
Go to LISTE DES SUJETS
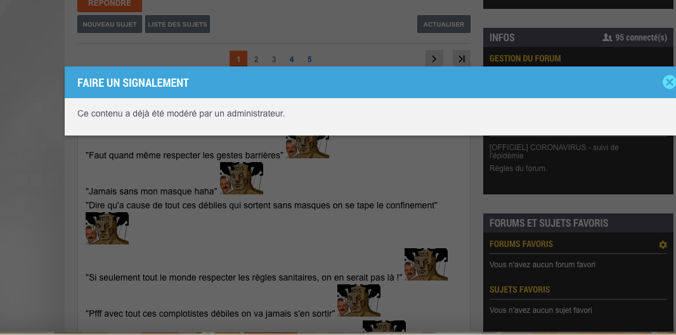point(177,24)
